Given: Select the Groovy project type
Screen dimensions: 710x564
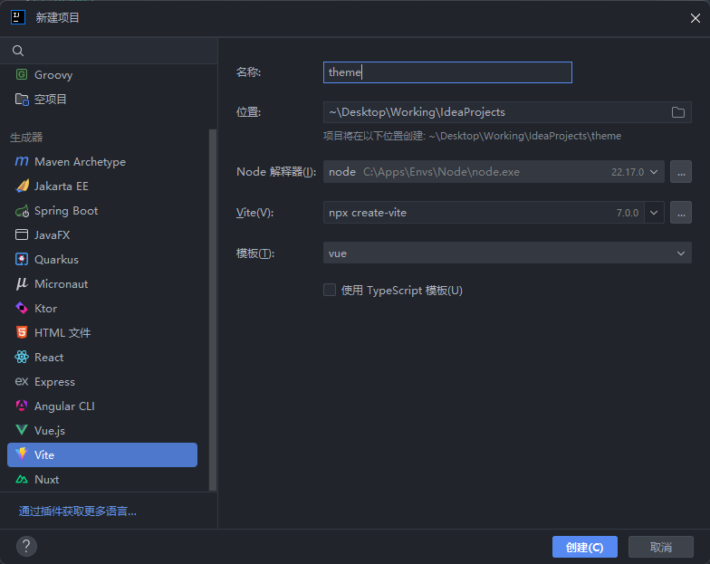Looking at the screenshot, I should coord(102,74).
